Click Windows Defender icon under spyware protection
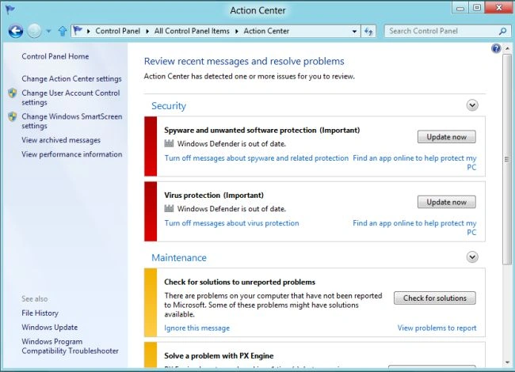The height and width of the screenshot is (372, 515). pos(169,143)
